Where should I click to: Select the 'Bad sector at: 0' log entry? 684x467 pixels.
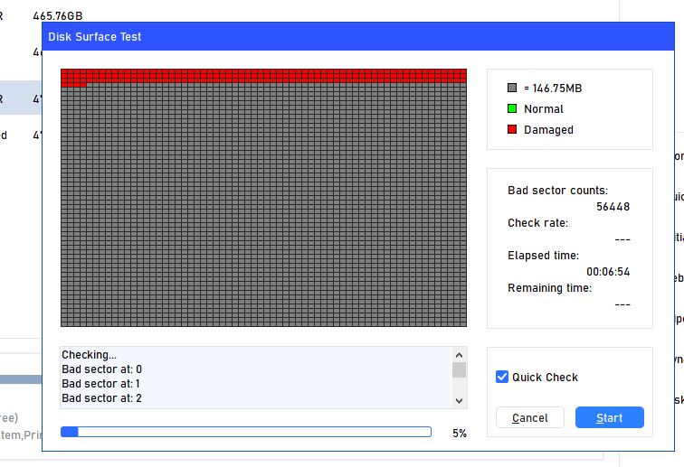(101, 369)
